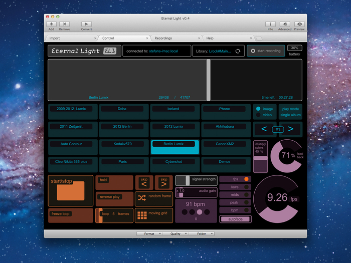The height and width of the screenshot is (263, 351).
Task: Click the loop 5 frames slider
Action: (114, 215)
